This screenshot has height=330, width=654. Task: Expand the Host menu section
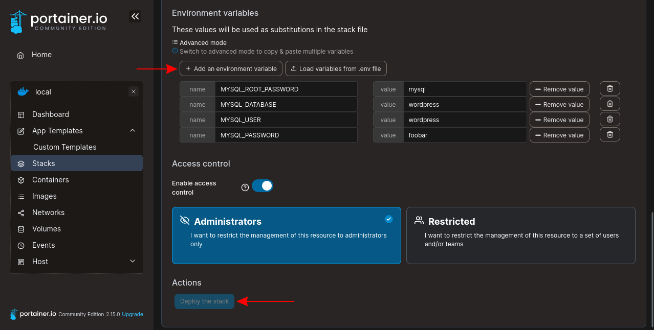(133, 262)
